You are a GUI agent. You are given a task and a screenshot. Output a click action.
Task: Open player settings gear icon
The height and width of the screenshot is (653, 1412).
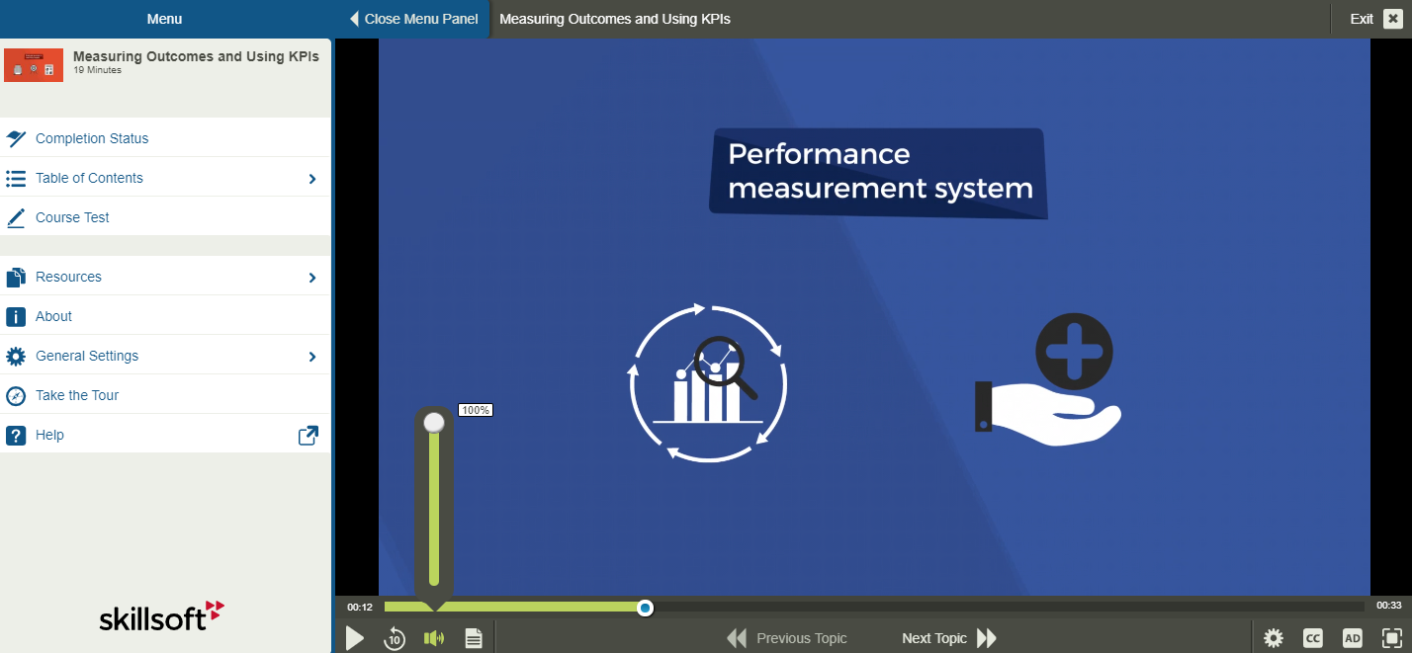1274,638
